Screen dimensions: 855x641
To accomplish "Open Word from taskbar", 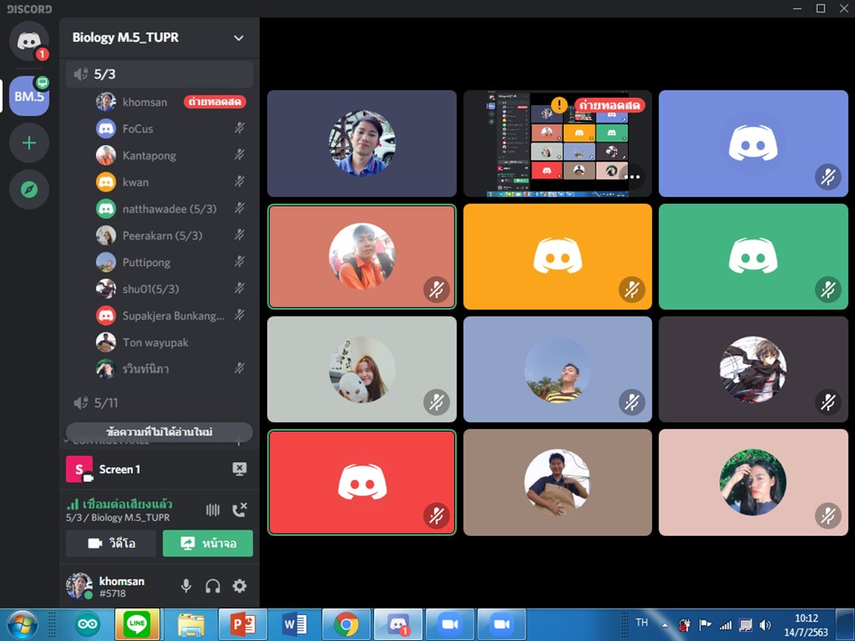I will (x=295, y=625).
